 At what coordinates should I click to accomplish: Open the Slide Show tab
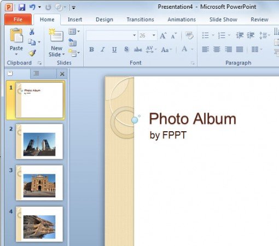pos(223,20)
